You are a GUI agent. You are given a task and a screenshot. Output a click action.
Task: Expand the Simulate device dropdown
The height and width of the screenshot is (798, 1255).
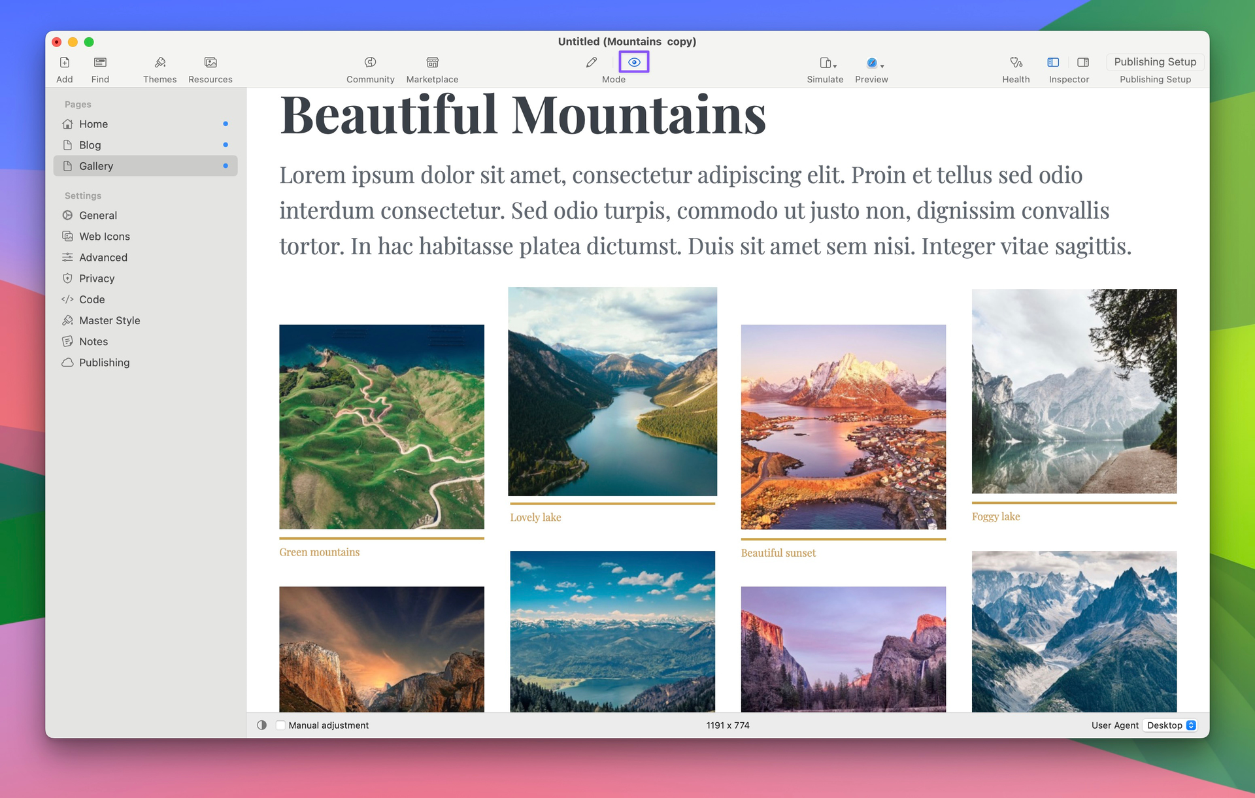click(828, 63)
